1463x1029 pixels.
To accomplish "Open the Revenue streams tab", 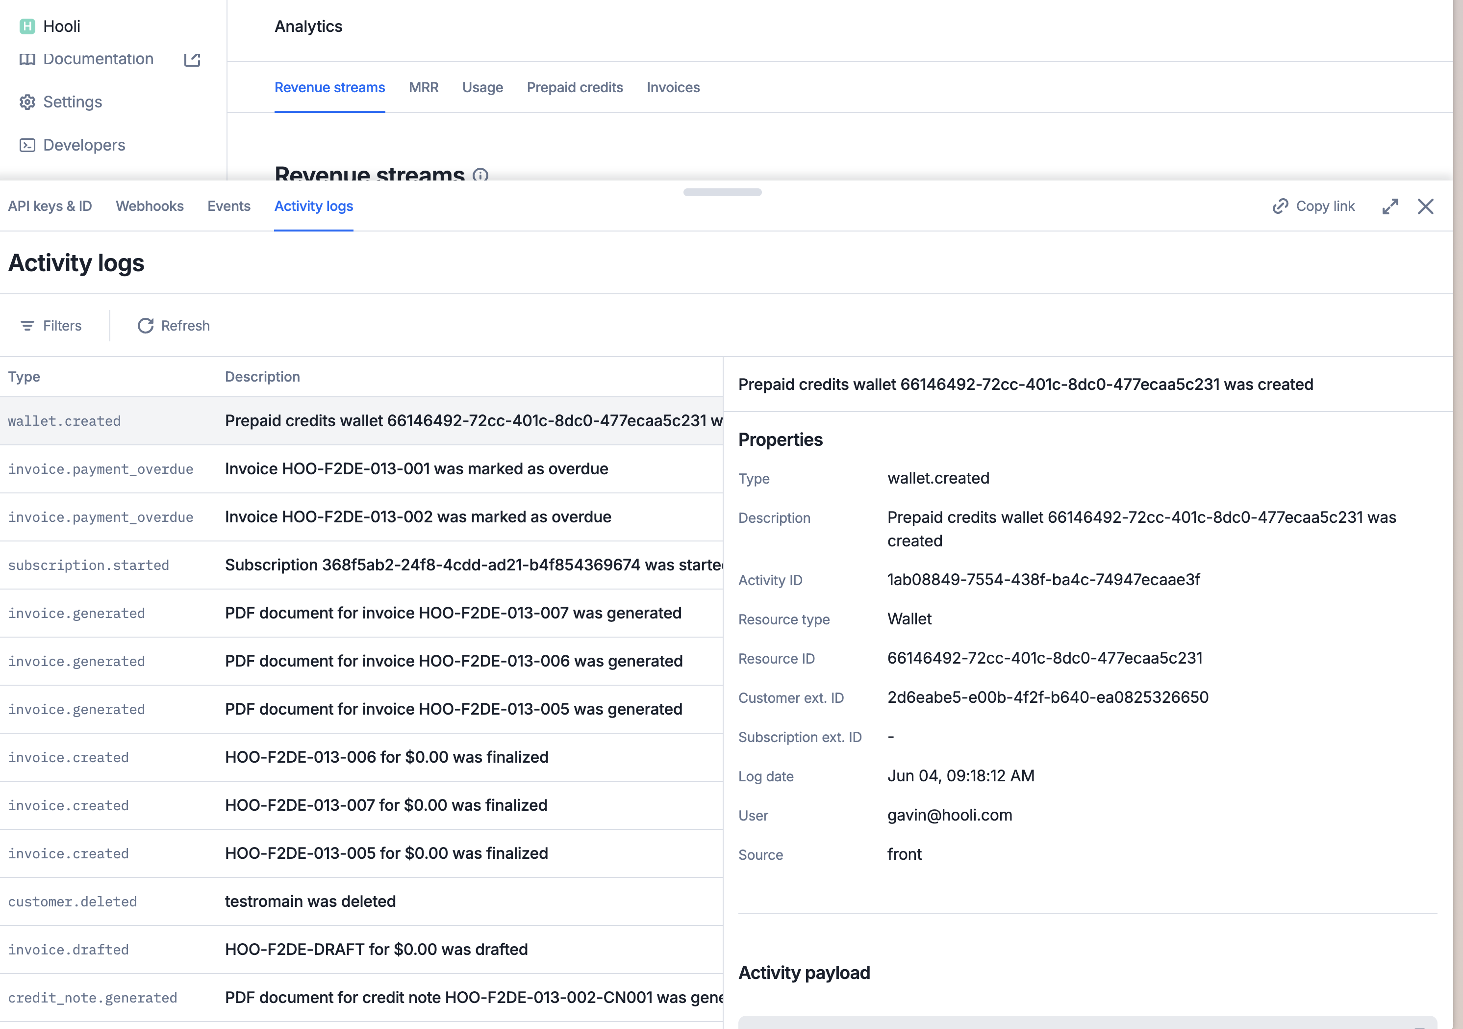I will (329, 87).
